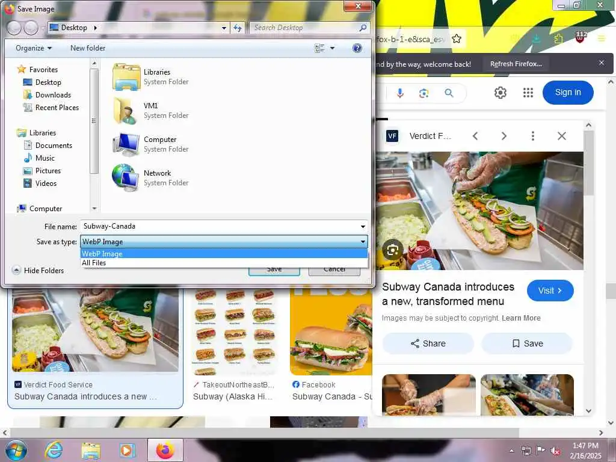Select Downloads under Favorites
Viewport: 616px width, 462px height.
(47, 94)
